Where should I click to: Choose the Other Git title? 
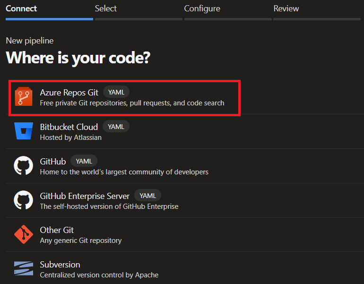[x=57, y=230]
